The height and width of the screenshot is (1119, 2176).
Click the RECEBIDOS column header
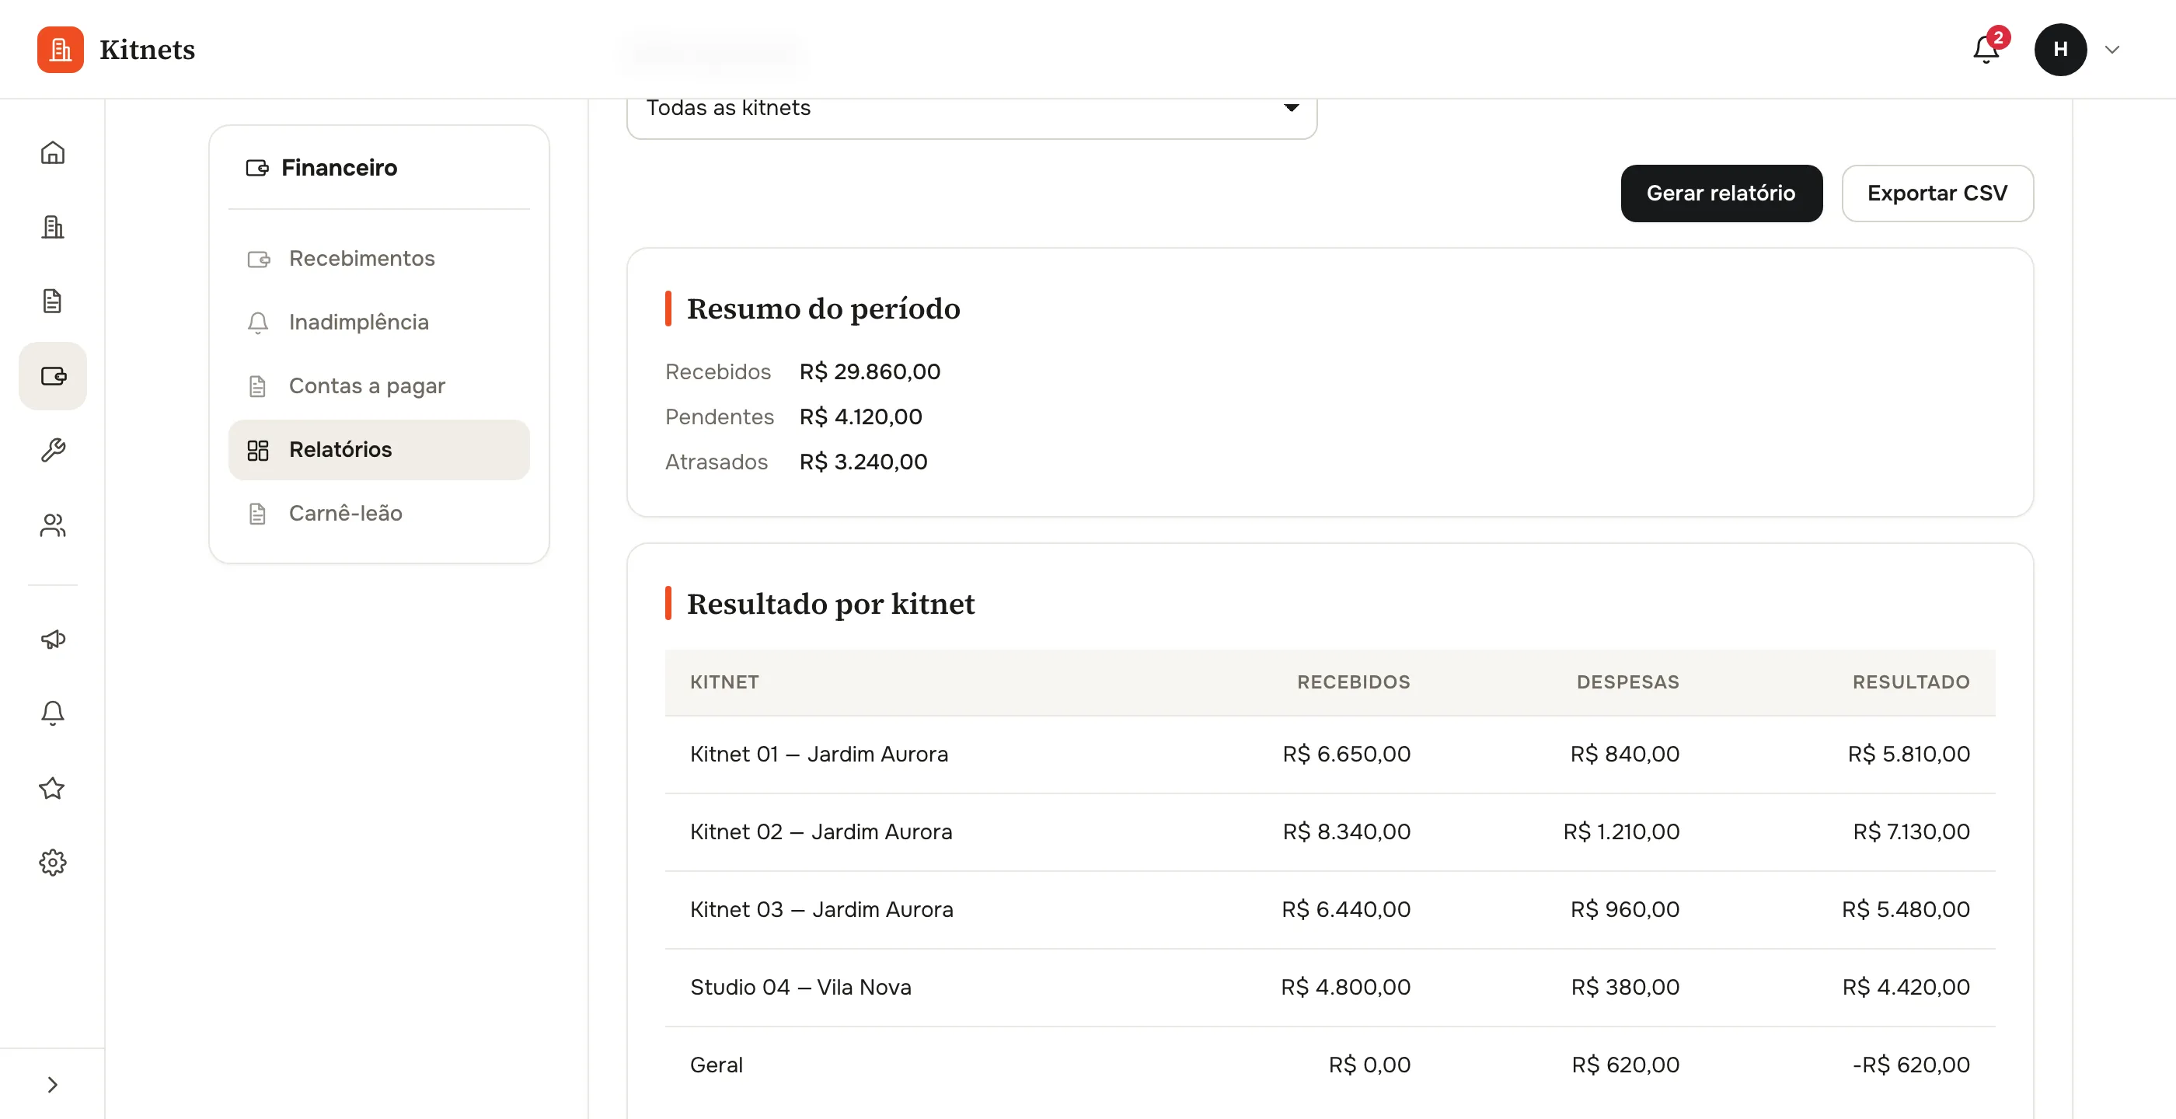1353,682
